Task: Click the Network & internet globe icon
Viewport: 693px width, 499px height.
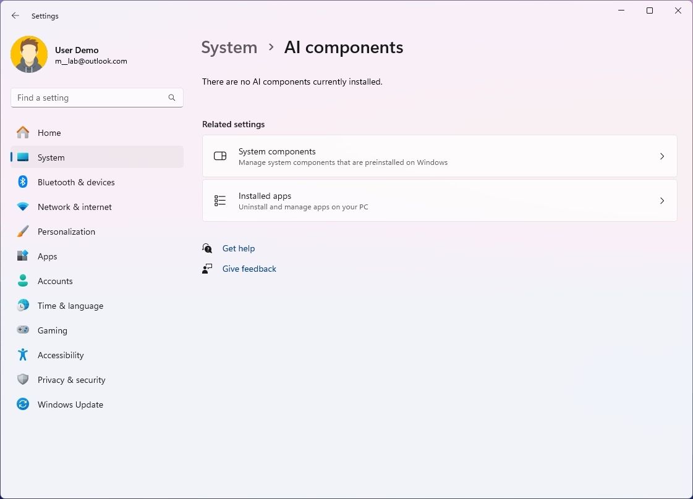Action: pyautogui.click(x=22, y=206)
